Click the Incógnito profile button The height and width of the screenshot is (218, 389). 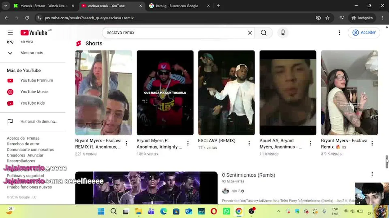pos(362,18)
